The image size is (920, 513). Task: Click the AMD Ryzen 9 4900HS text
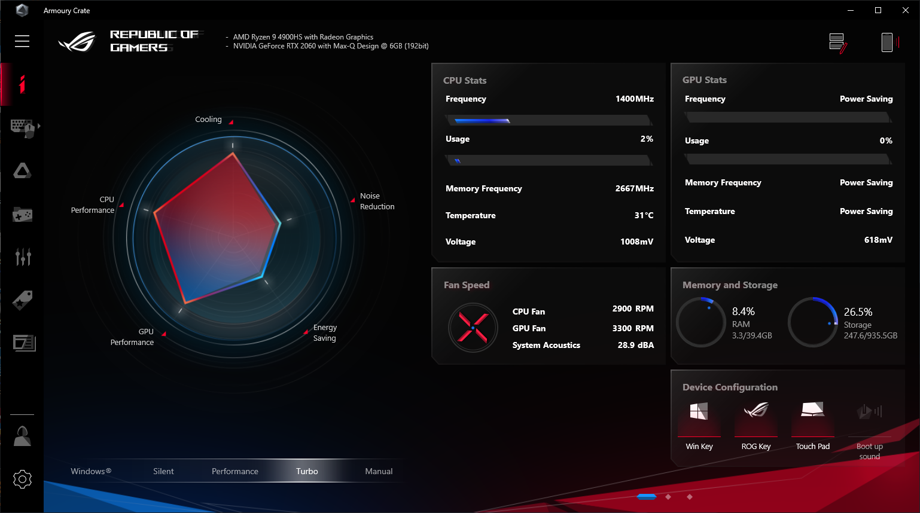click(303, 37)
